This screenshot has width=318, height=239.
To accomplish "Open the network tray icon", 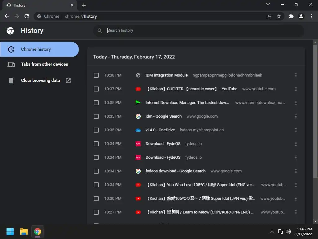I will [x=281, y=232].
